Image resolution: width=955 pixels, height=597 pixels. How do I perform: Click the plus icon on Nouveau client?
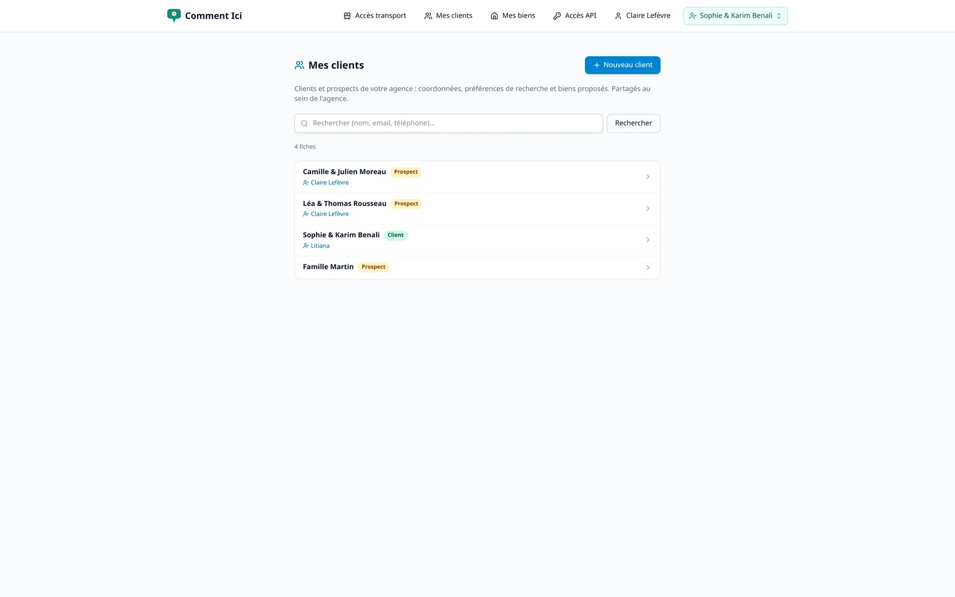coord(596,65)
